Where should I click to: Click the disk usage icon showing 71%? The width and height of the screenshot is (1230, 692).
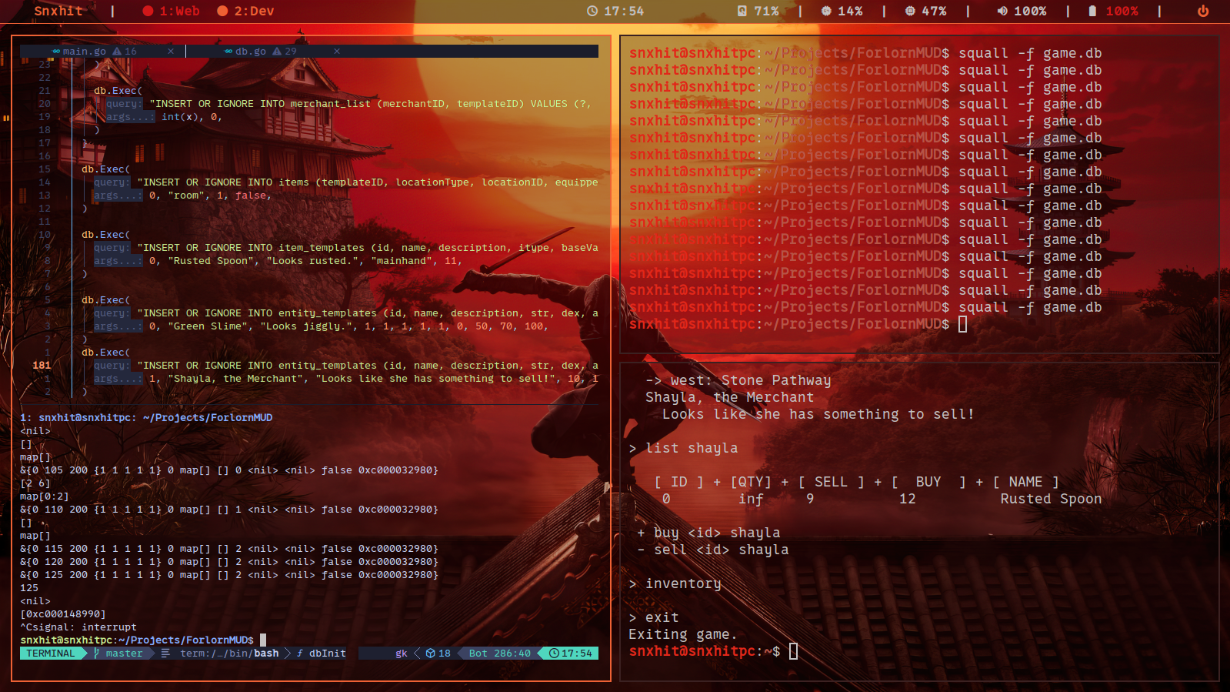point(742,12)
